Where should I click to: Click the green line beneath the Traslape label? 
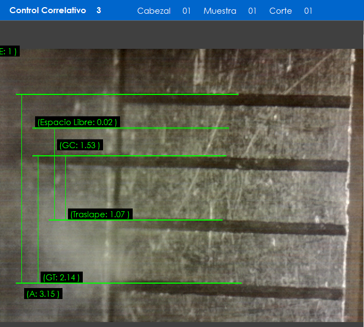136,220
